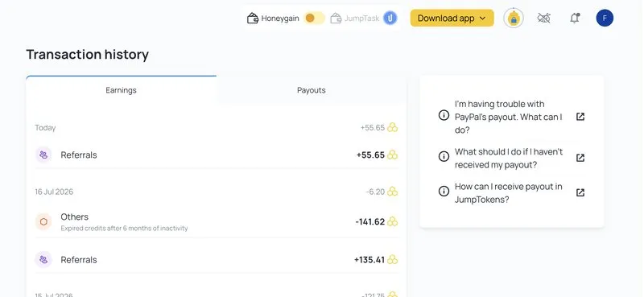Toggle hide balance crossed-eye icon
644x297 pixels.
tap(544, 18)
